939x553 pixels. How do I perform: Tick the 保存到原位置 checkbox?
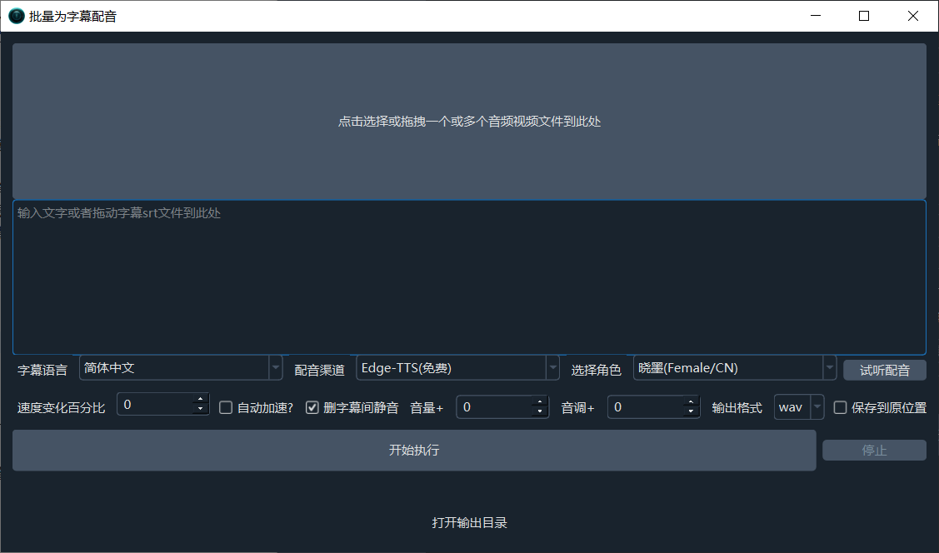[840, 407]
